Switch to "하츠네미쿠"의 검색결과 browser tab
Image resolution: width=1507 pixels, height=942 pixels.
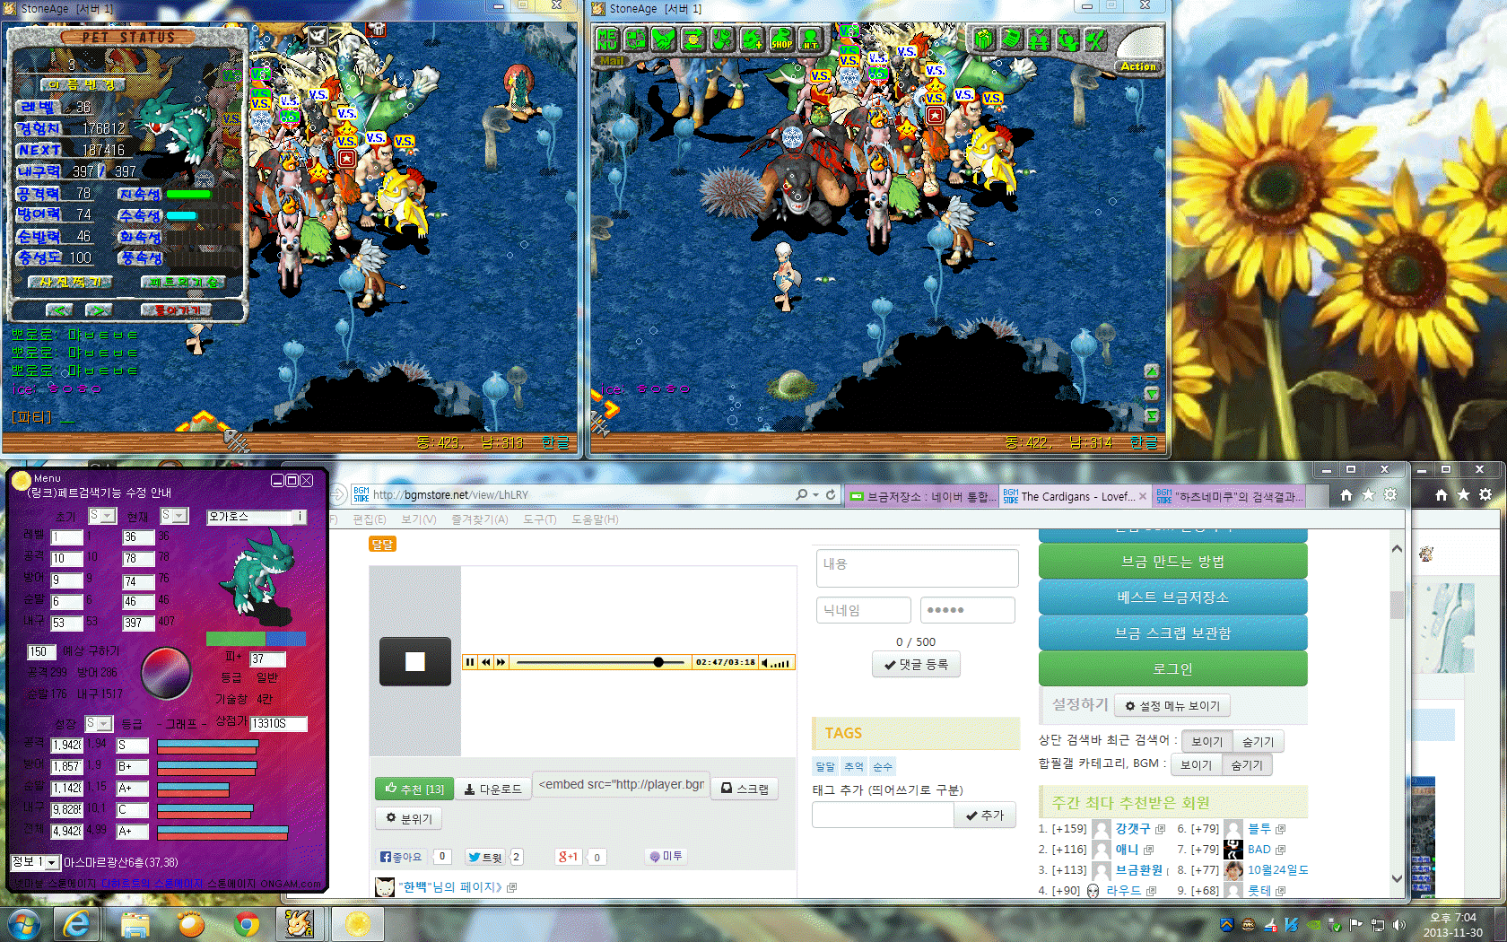1228,496
